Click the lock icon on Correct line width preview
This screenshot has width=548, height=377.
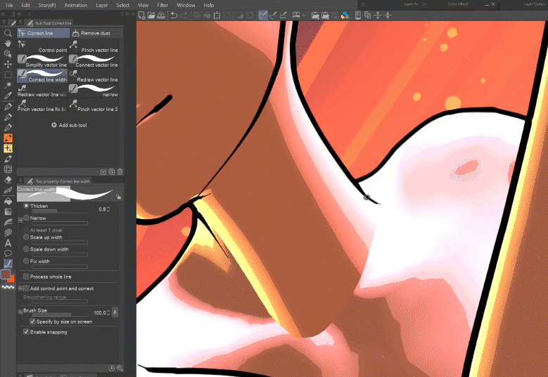pos(118,197)
